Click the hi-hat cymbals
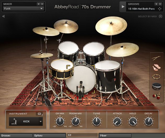Image resolution: width=165 pixels, height=138 pixels. point(42,55)
